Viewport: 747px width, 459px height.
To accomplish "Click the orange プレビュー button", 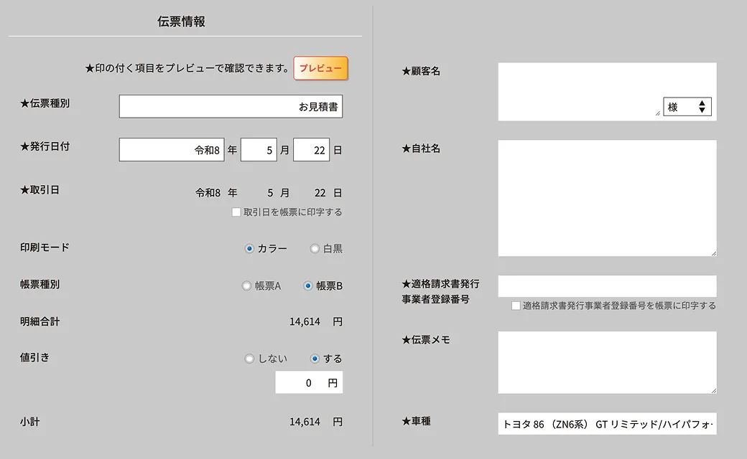I will [320, 68].
